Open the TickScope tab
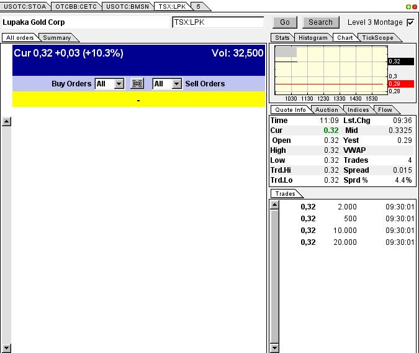419x353 pixels. coord(377,38)
